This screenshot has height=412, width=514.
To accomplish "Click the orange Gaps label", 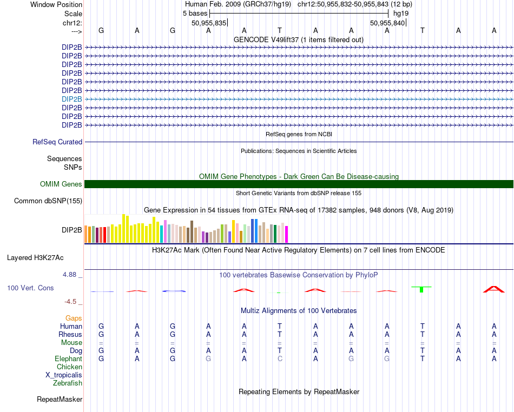I will click(74, 318).
